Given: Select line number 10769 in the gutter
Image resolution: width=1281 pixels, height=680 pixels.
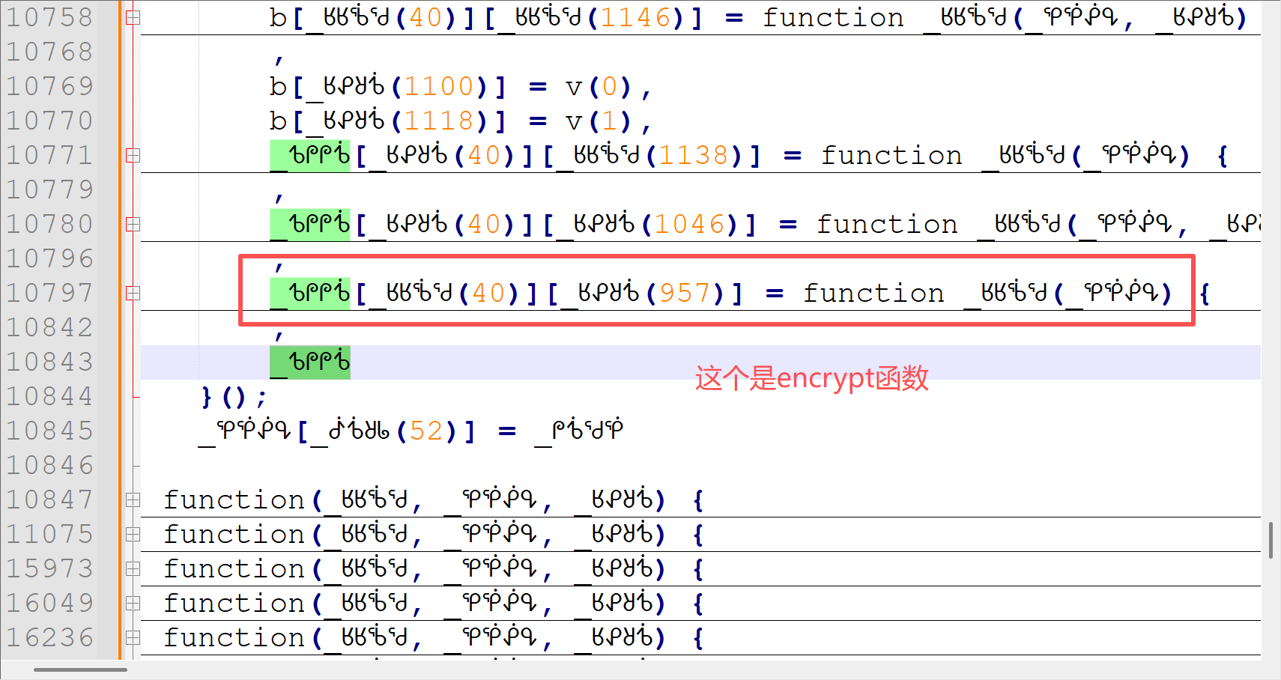Looking at the screenshot, I should (49, 86).
